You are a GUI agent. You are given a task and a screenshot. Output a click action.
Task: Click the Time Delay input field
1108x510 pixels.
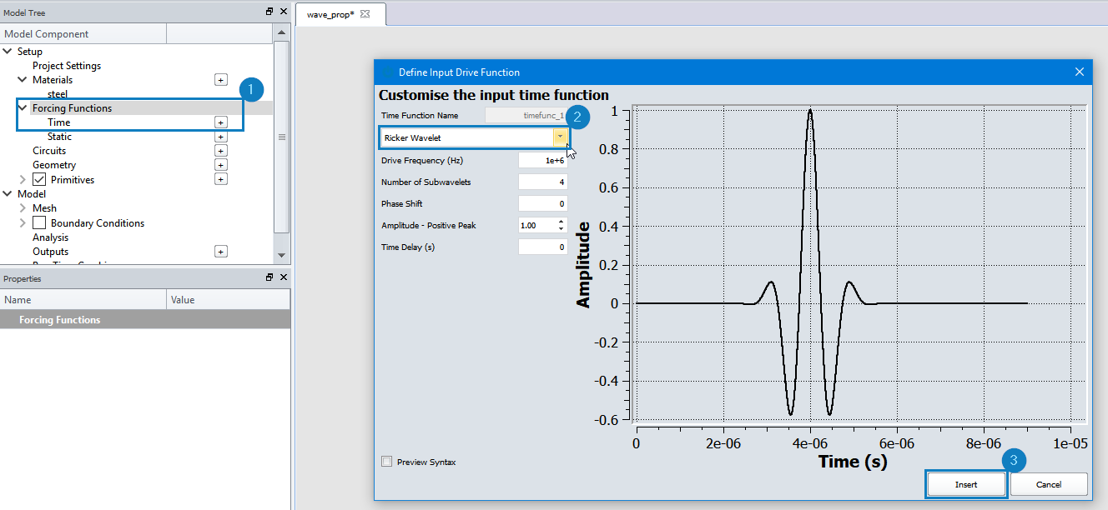[x=543, y=247]
